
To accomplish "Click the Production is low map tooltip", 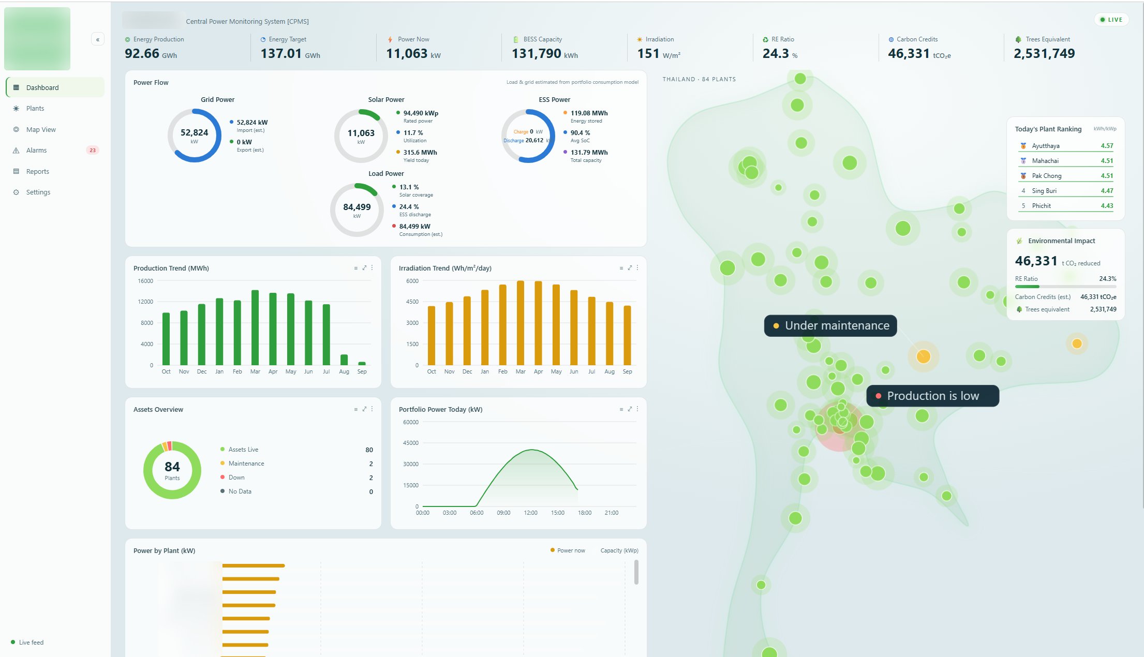I will 933,396.
